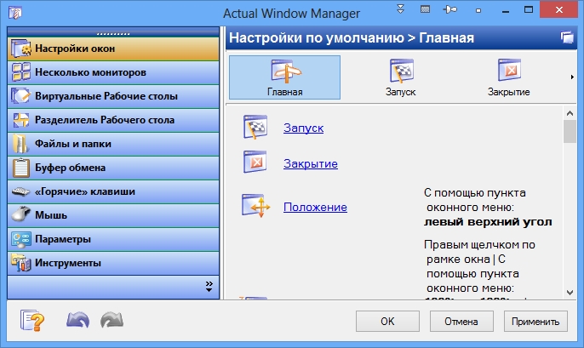This screenshot has height=348, width=584.
Task: Click the roll-up double arrow title bar icon
Action: [x=403, y=10]
